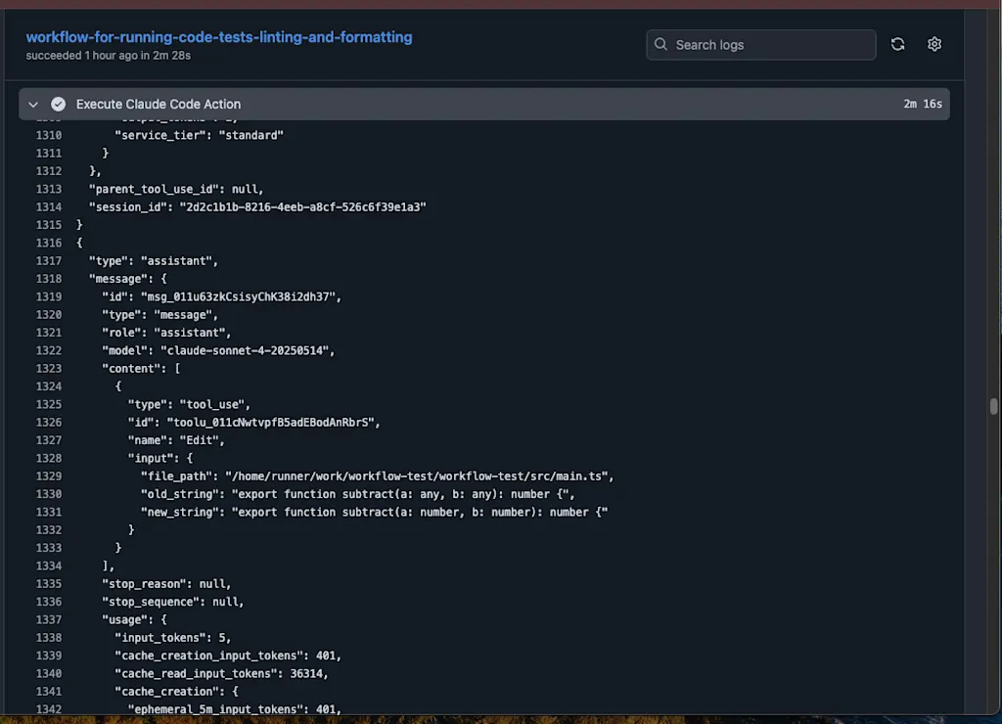Click the "type": "message" log line
The image size is (1002, 724).
(159, 315)
